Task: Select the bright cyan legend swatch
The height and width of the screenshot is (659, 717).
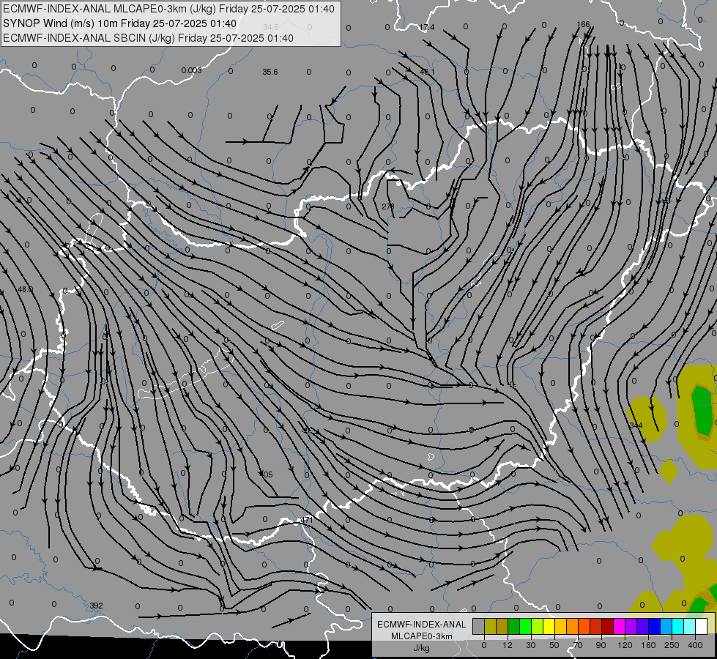Action: point(677,626)
